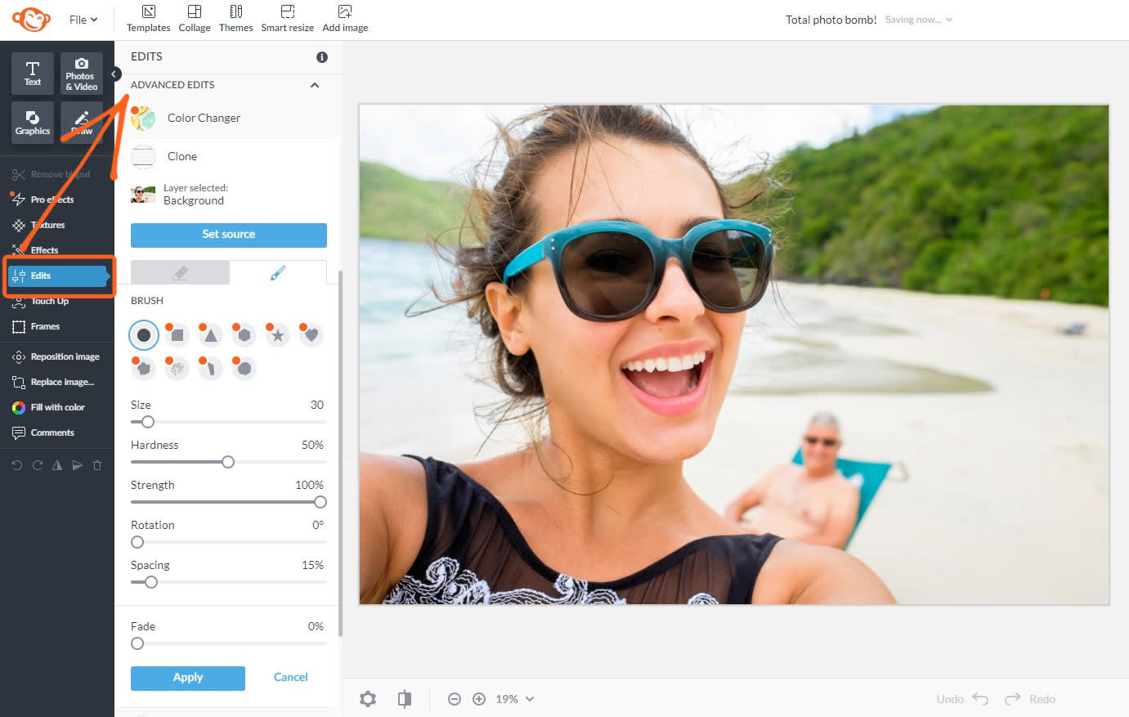Select the Text tool

(x=32, y=73)
